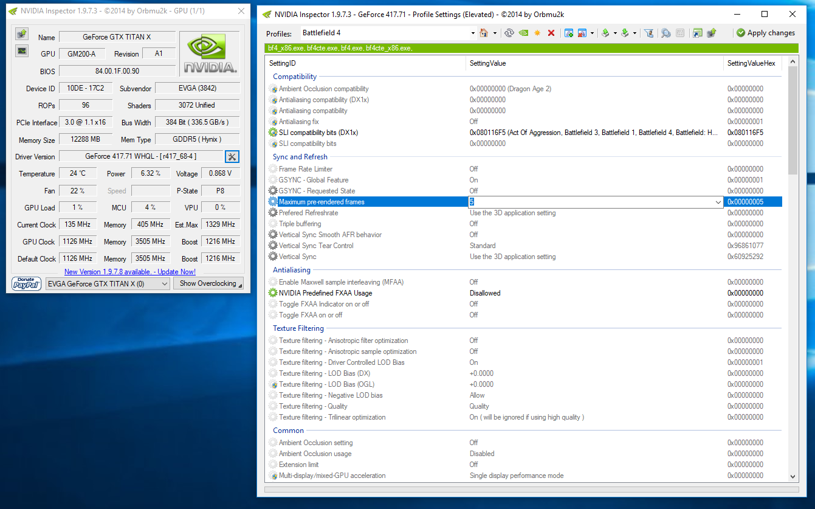Click the Donate PayPal button

26,283
